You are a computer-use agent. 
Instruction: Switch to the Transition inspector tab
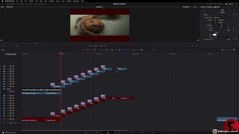pyautogui.click(x=222, y=11)
